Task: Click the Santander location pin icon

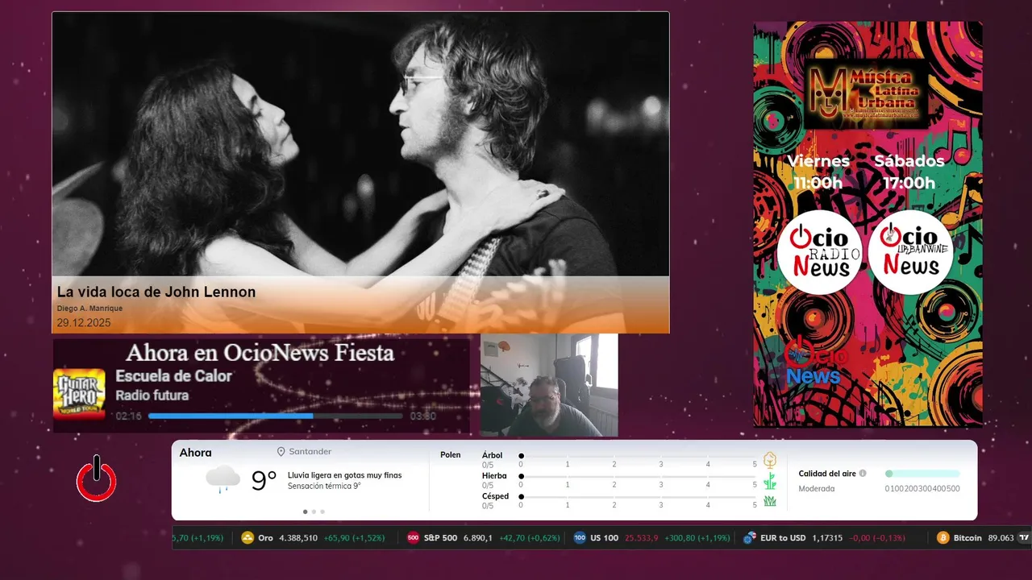Action: tap(281, 452)
